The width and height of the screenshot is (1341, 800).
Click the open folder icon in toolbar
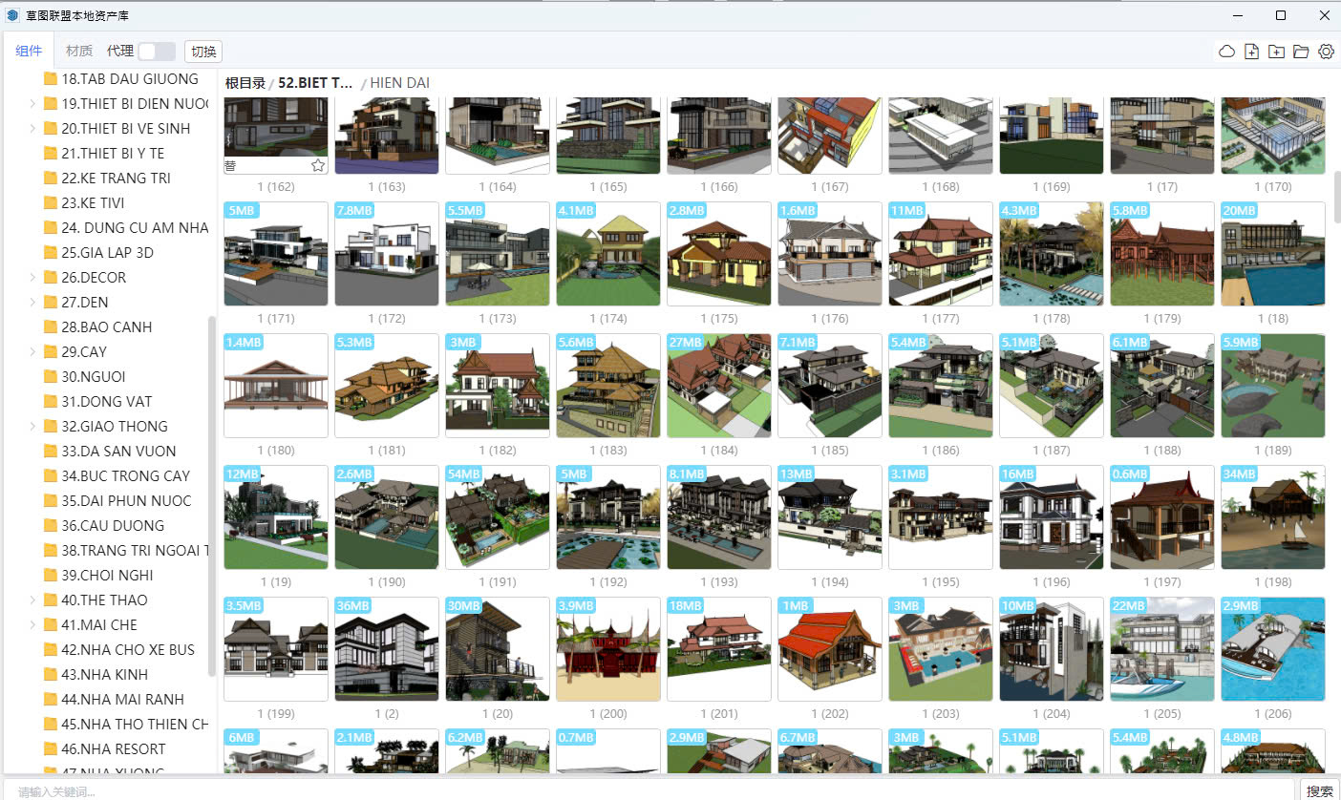[1301, 52]
